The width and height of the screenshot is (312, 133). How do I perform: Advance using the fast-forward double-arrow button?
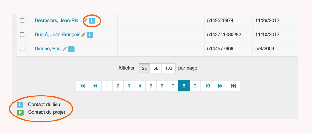(220, 86)
